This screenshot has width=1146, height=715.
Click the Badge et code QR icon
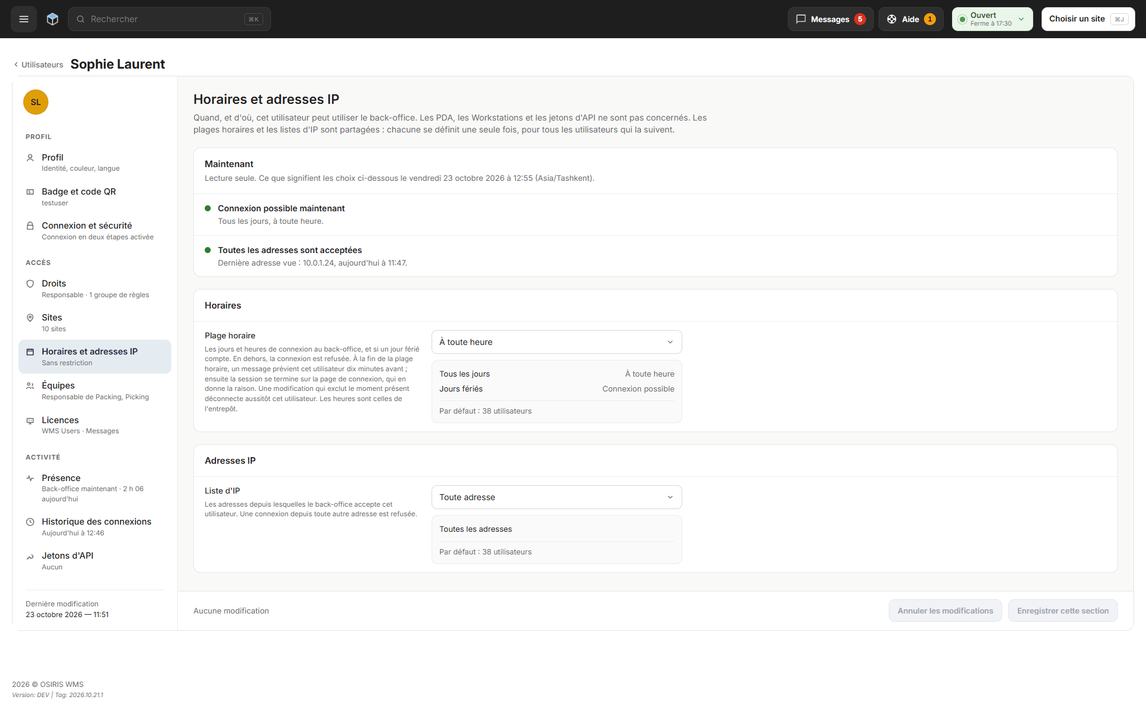pyautogui.click(x=30, y=192)
